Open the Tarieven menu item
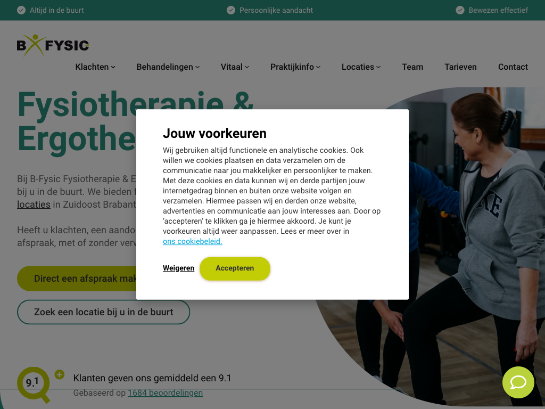545x409 pixels. click(x=460, y=67)
